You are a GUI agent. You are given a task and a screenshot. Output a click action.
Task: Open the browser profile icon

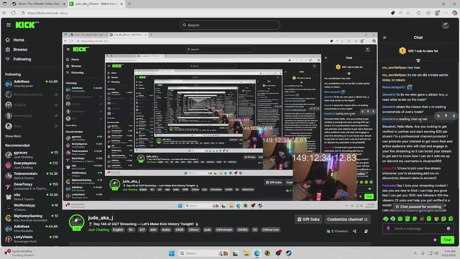tap(437, 13)
